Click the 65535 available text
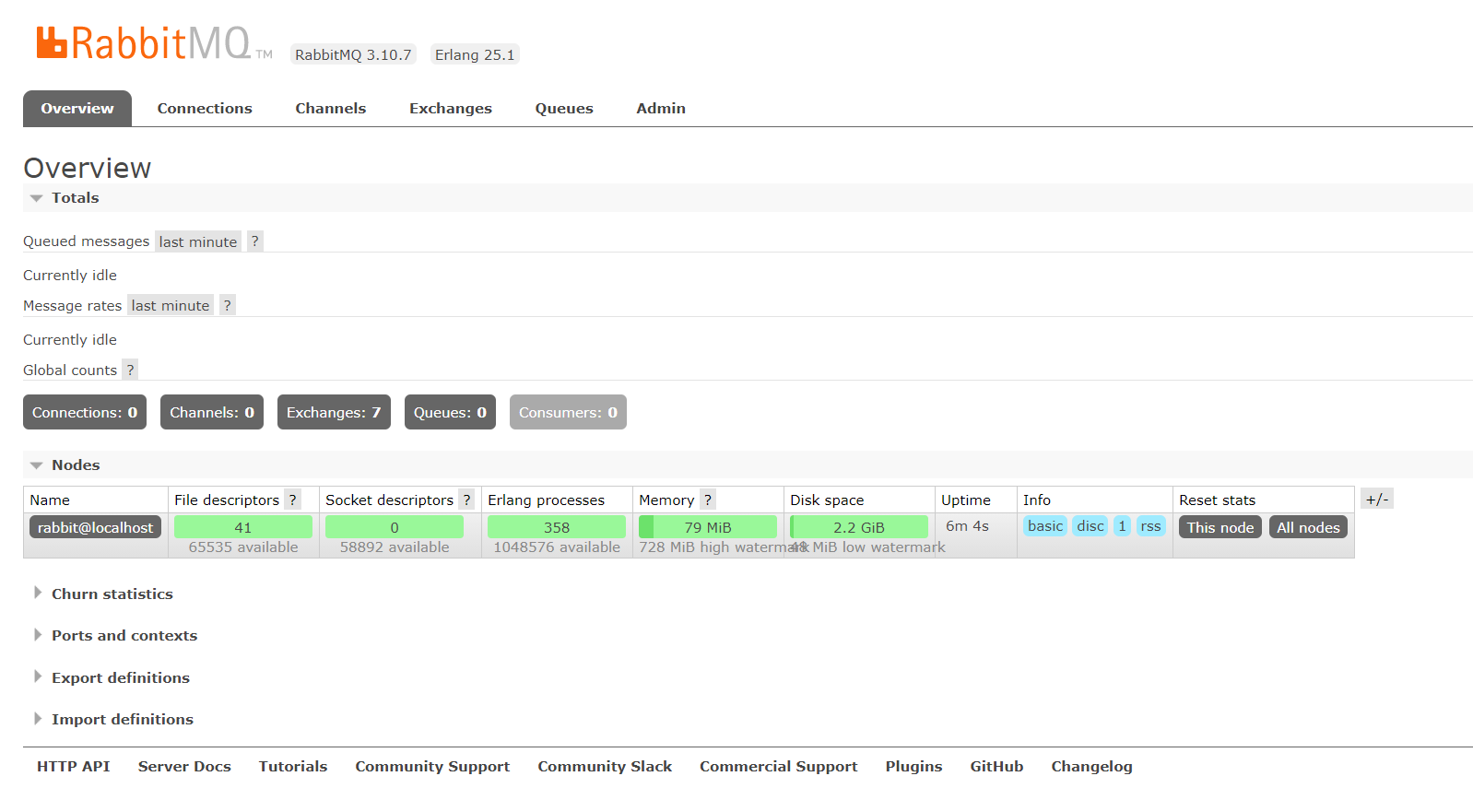1473x788 pixels. [x=243, y=547]
